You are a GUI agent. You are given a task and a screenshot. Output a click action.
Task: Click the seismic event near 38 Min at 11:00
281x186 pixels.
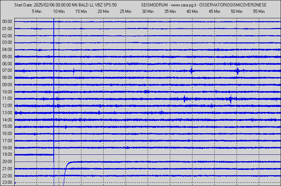pyautogui.click(x=185, y=99)
